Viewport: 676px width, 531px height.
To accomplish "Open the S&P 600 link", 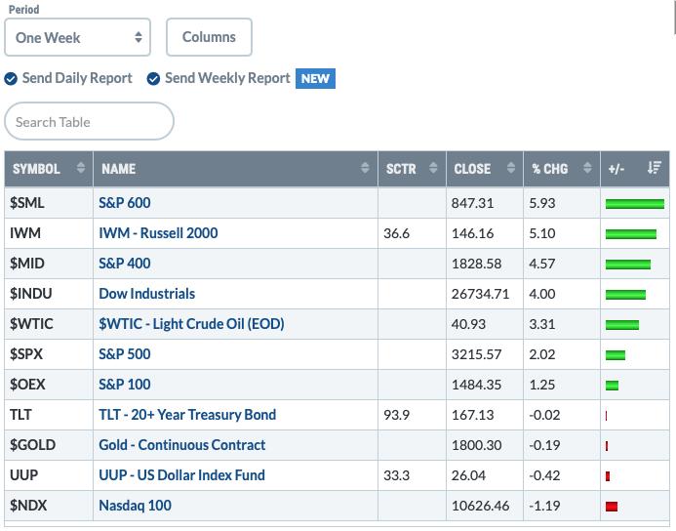I will (x=125, y=203).
